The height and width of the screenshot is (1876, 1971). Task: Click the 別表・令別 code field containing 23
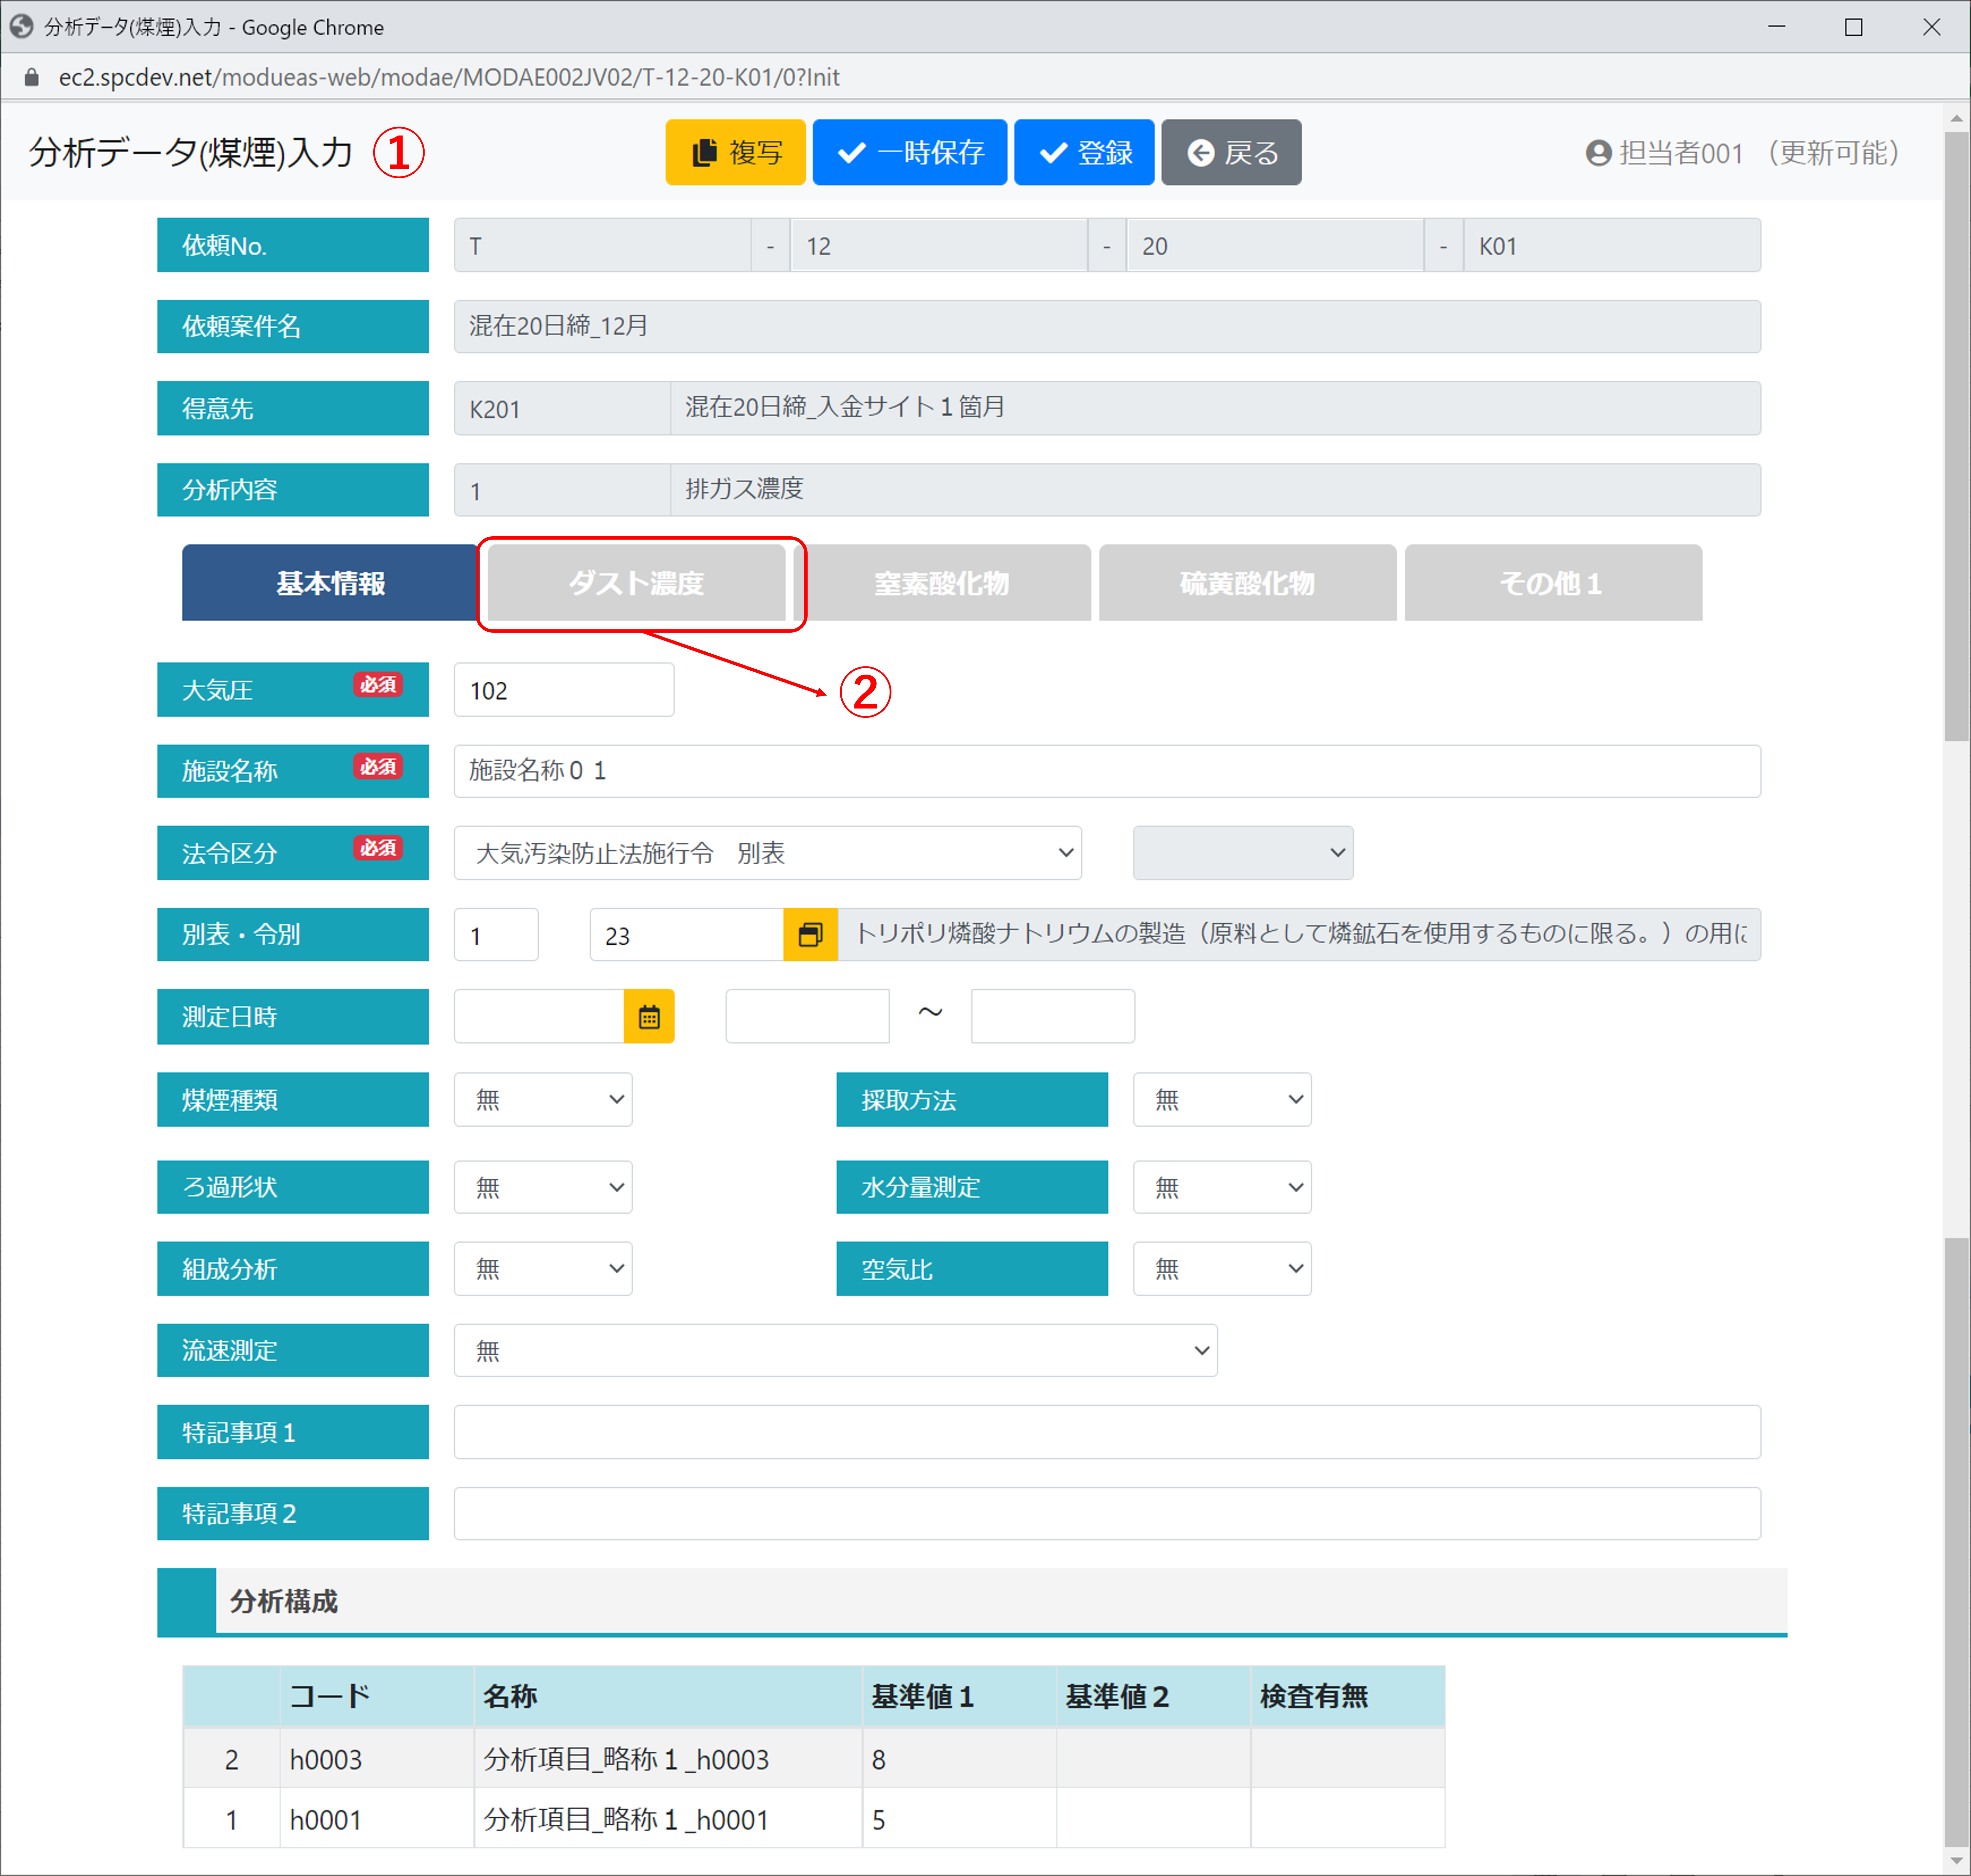(687, 935)
